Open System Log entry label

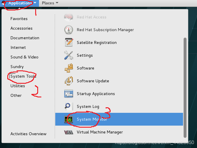point(88,107)
